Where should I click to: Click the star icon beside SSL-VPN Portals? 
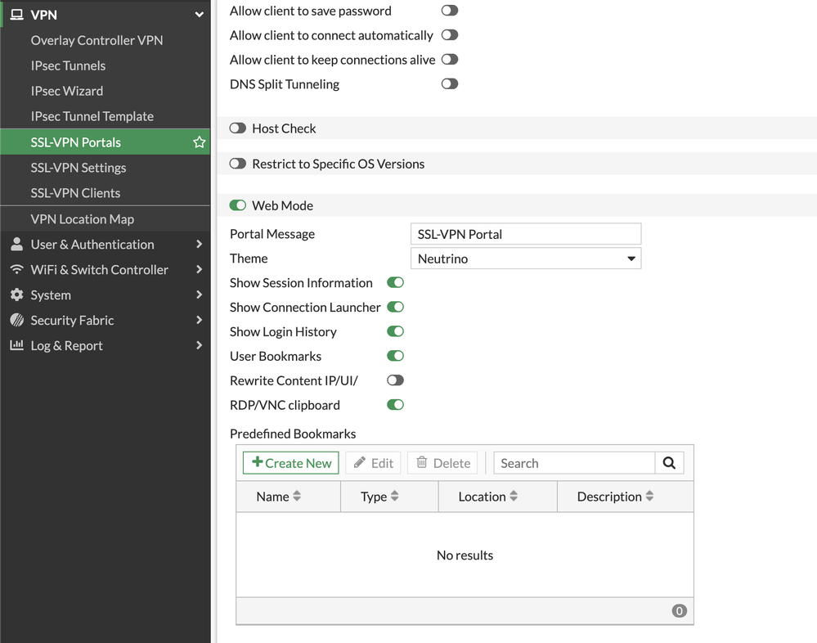point(199,142)
